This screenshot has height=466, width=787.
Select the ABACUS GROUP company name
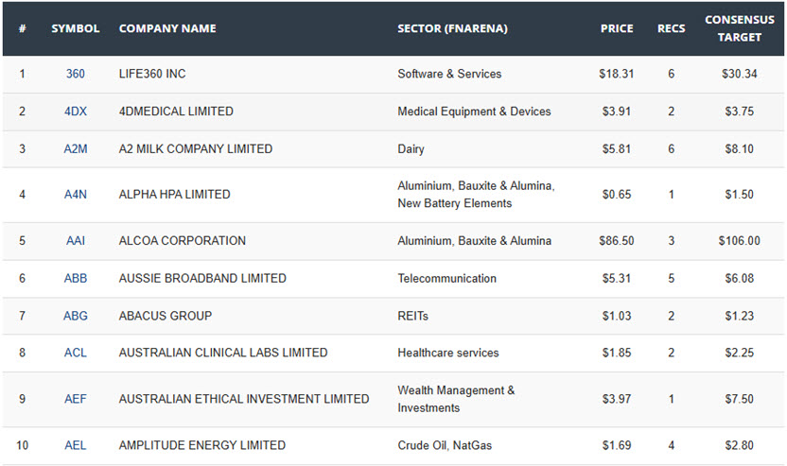tap(166, 316)
